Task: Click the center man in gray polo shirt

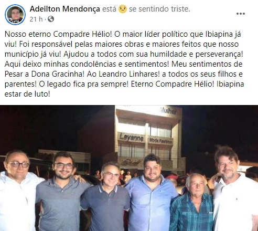Action: pos(106,197)
